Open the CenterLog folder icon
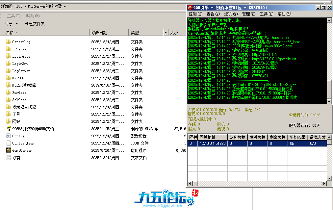The width and height of the screenshot is (333, 210). coord(9,42)
